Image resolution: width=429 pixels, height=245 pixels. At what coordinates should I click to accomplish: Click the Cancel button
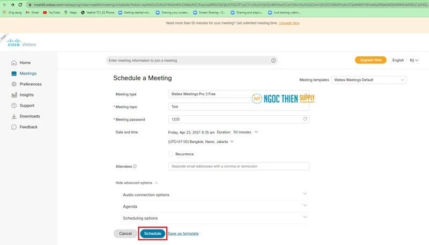125,234
